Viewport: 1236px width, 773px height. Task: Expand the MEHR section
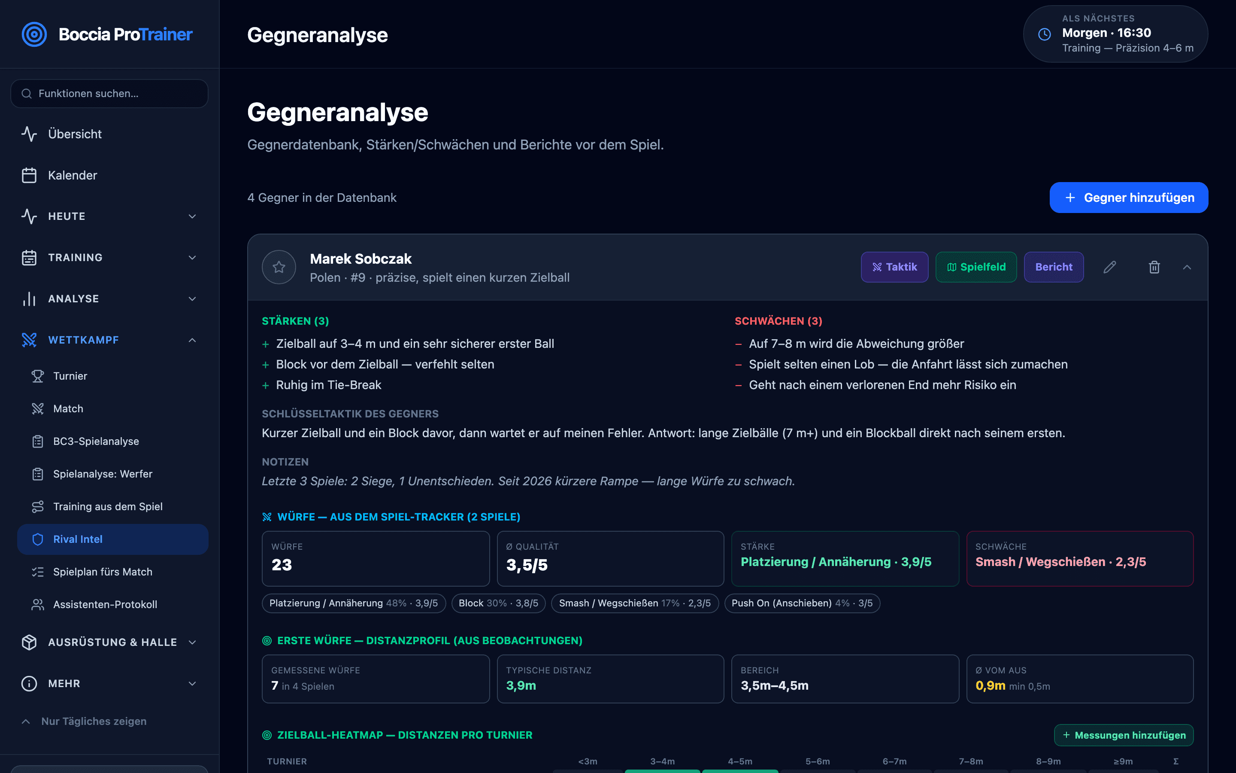pyautogui.click(x=109, y=684)
